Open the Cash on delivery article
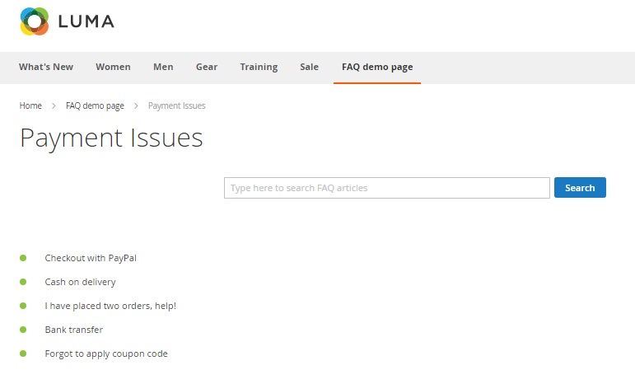 pos(80,282)
